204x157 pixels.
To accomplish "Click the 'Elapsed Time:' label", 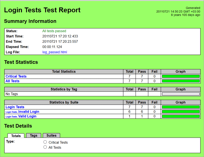I will pyautogui.click(x=17, y=47).
